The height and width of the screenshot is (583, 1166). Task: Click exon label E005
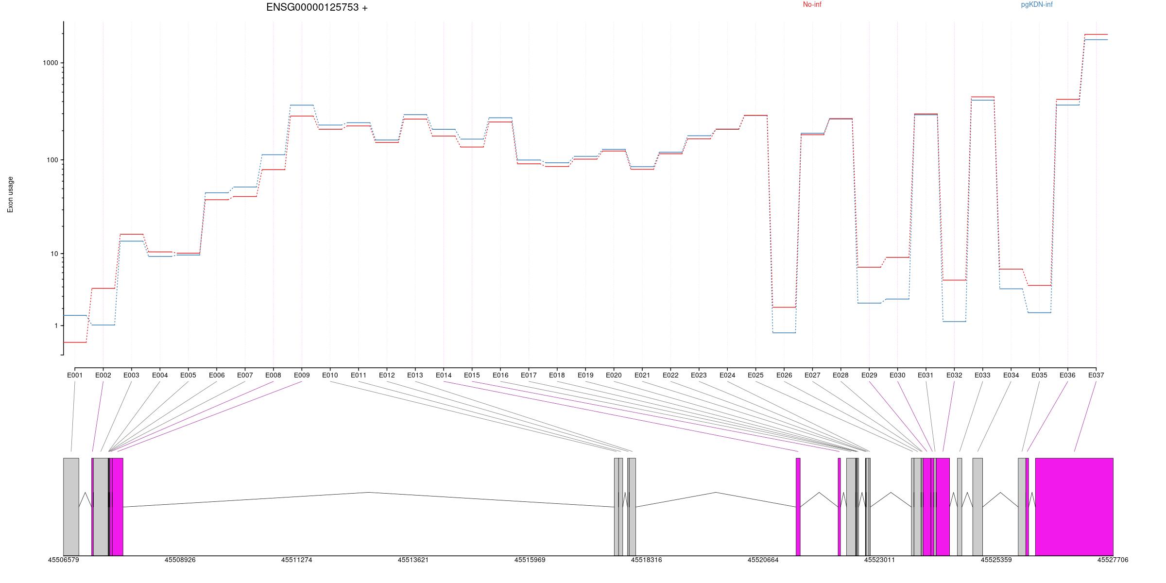188,375
